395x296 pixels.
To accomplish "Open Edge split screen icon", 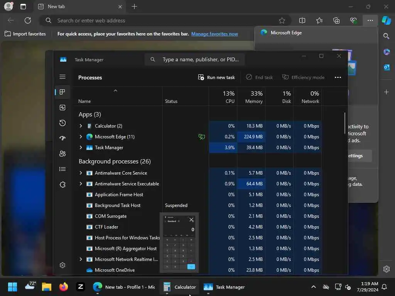I will [302, 20].
